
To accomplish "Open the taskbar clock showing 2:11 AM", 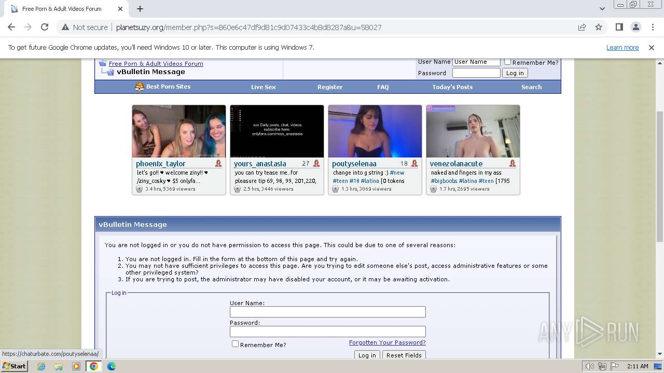I will (x=637, y=366).
